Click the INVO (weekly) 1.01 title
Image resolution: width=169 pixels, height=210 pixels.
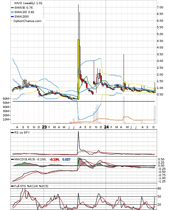pyautogui.click(x=28, y=3)
